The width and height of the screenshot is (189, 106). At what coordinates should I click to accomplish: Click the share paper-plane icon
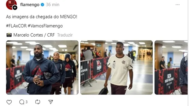tap(51, 102)
